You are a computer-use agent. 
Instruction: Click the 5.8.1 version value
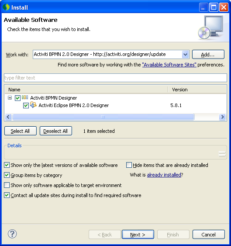176,105
